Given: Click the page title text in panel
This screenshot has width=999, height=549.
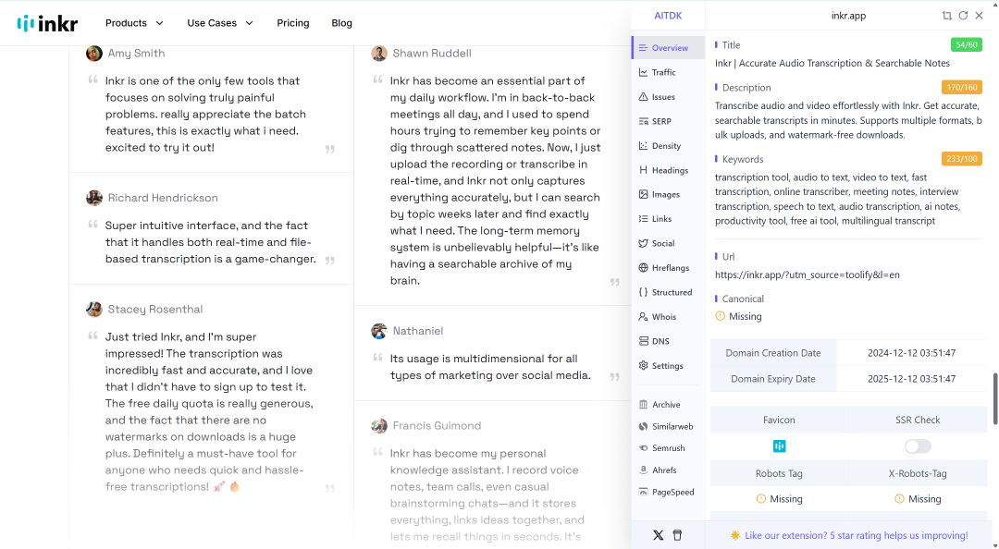Looking at the screenshot, I should click(832, 63).
